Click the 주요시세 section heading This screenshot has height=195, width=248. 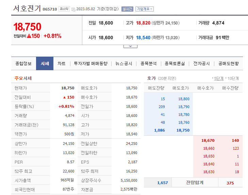pyautogui.click(x=23, y=78)
